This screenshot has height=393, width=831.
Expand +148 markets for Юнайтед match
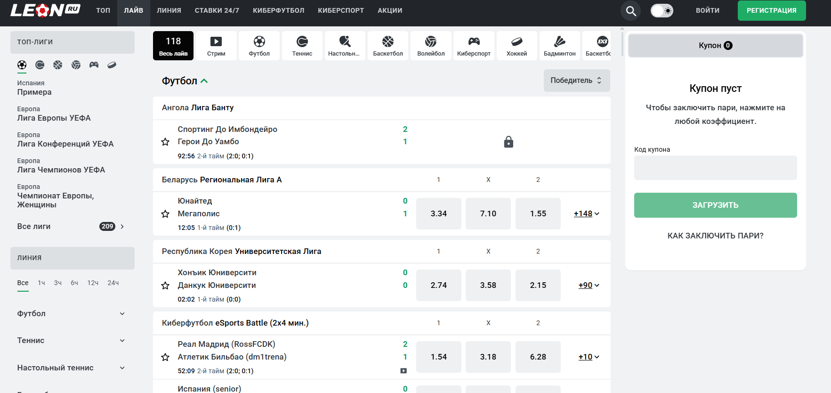click(586, 214)
